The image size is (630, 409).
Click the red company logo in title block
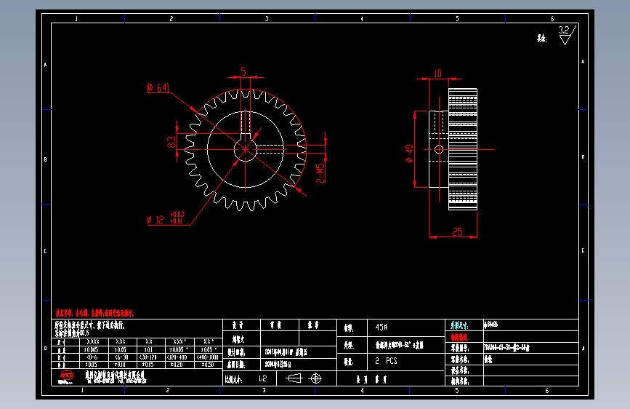66,376
